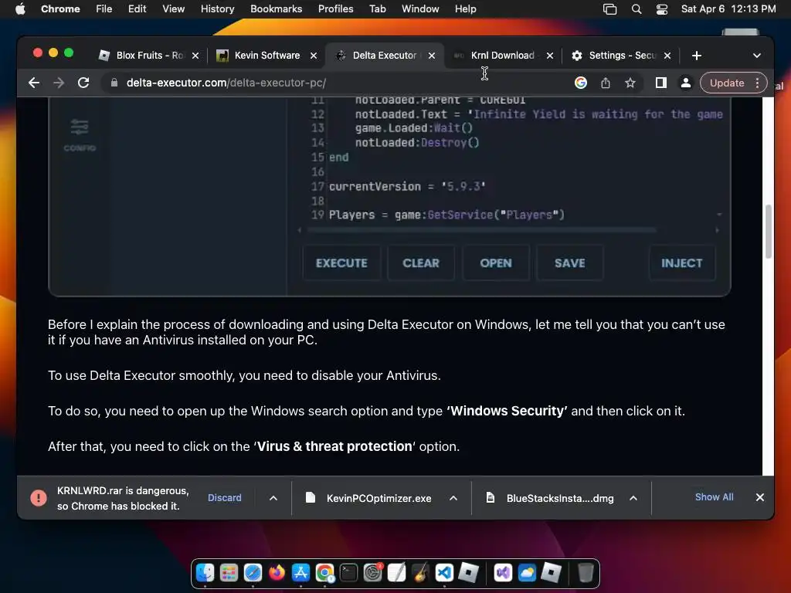Open the File menu
The width and height of the screenshot is (791, 593).
(104, 9)
